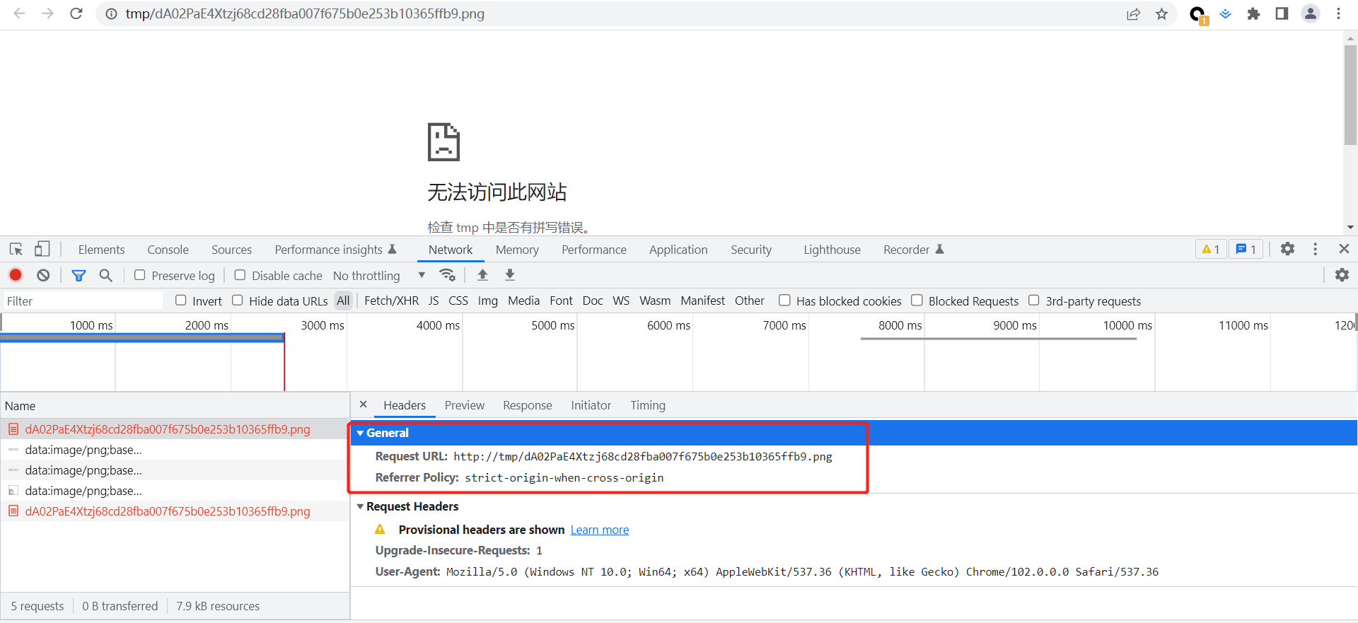Bookmark this page with the star icon
This screenshot has height=623, width=1358.
(1161, 13)
